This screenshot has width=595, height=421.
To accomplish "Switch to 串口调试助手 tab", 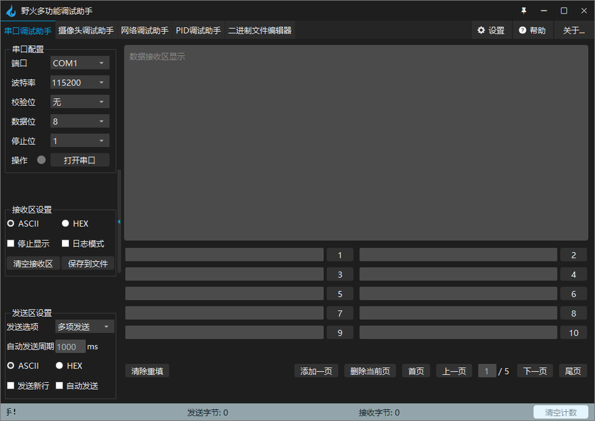I will click(x=28, y=31).
